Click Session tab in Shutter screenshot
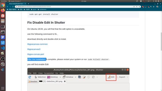Viewport: 162px width, 91px height. click(33, 81)
